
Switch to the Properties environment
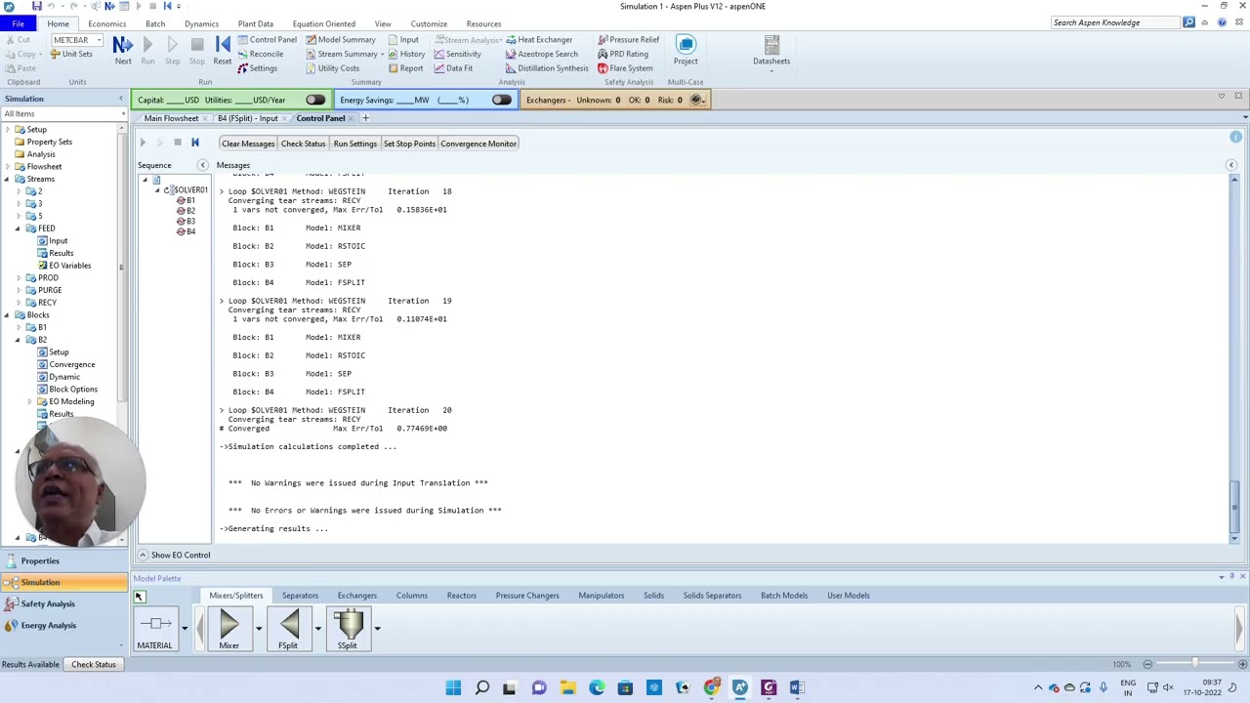click(63, 560)
